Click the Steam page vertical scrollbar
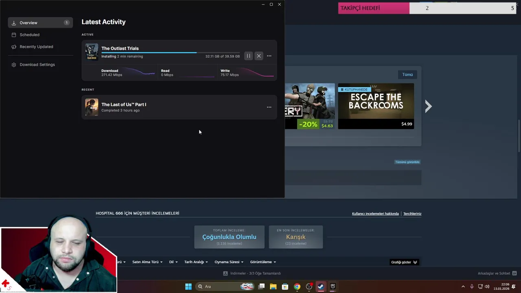This screenshot has height=293, width=521. click(519, 136)
